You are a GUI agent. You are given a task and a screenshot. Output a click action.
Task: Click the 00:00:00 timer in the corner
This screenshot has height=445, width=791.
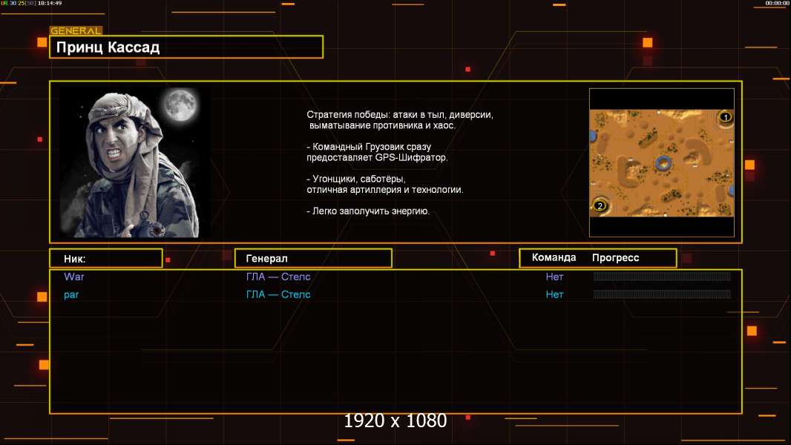click(x=777, y=3)
